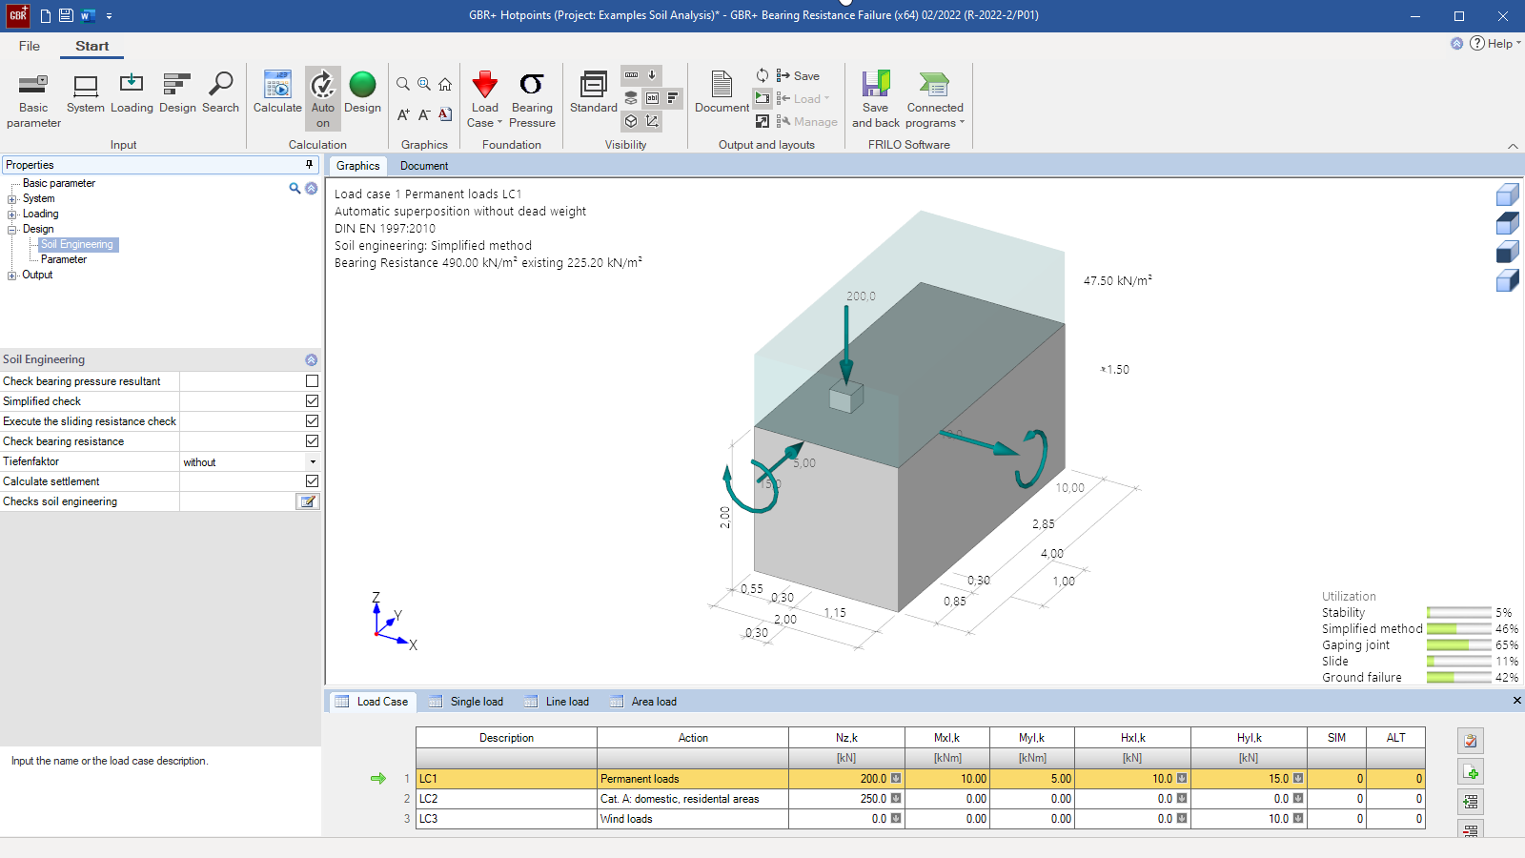Collapse the ribbon with chevron
The image size is (1525, 858).
click(x=1513, y=146)
